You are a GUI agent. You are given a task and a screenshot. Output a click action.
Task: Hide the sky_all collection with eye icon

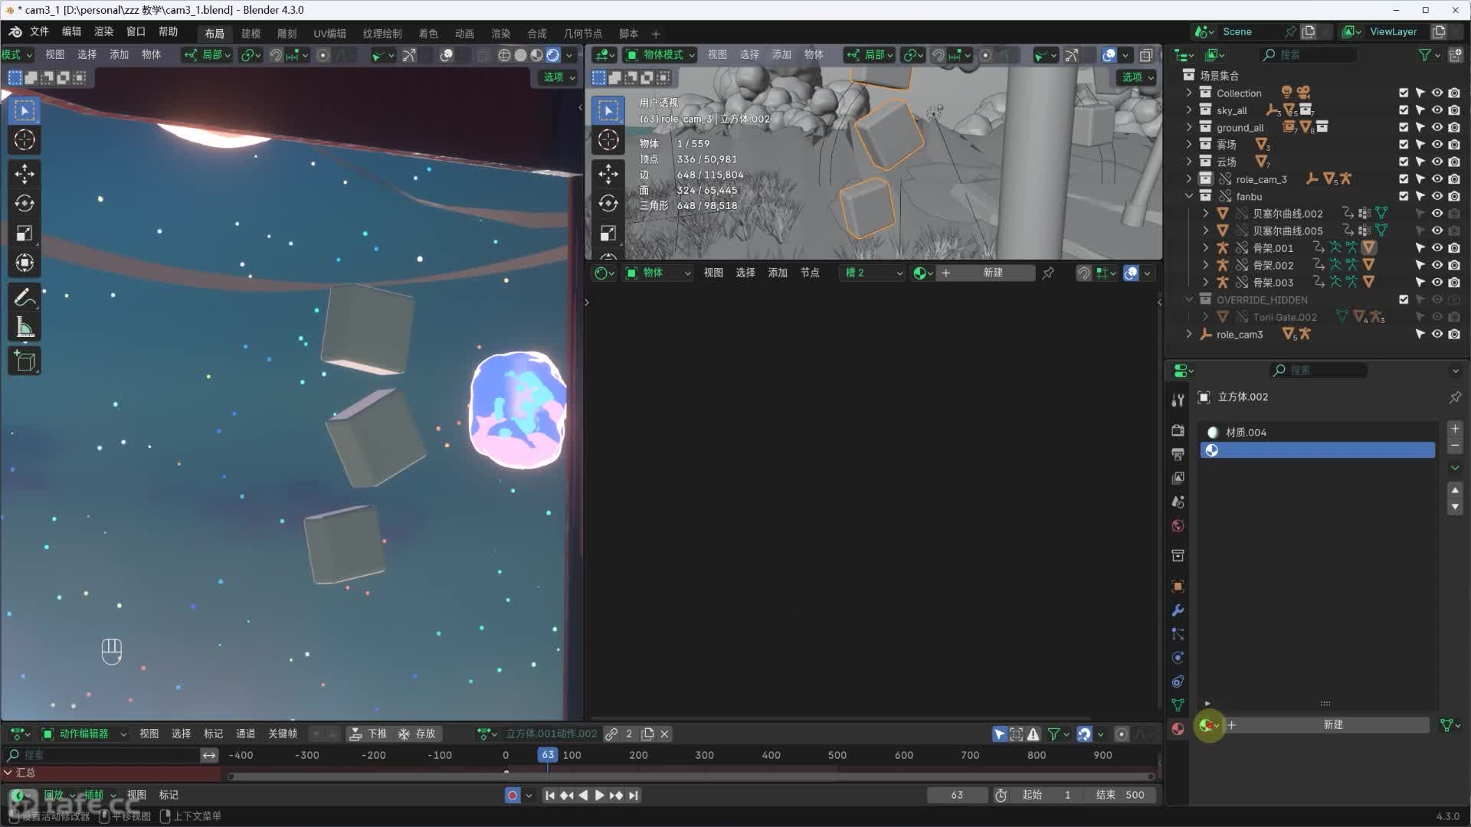click(1437, 110)
